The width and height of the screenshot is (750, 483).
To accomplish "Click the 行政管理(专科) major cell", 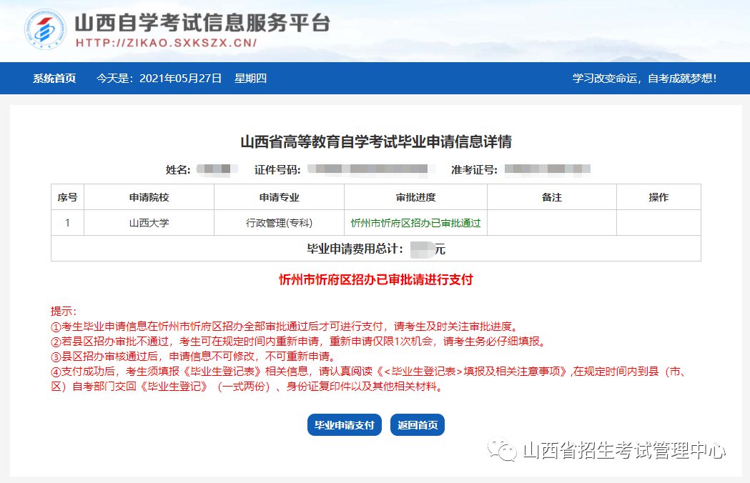I will (x=279, y=223).
